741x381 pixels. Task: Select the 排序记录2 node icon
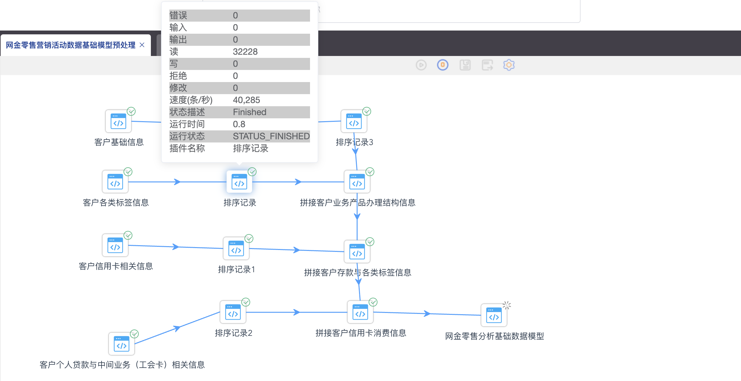coord(233,312)
